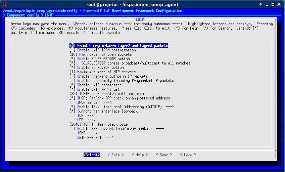Toggle Enable SO_RCVBUF option
Viewport: 285px width, 172px height.
click(97, 68)
